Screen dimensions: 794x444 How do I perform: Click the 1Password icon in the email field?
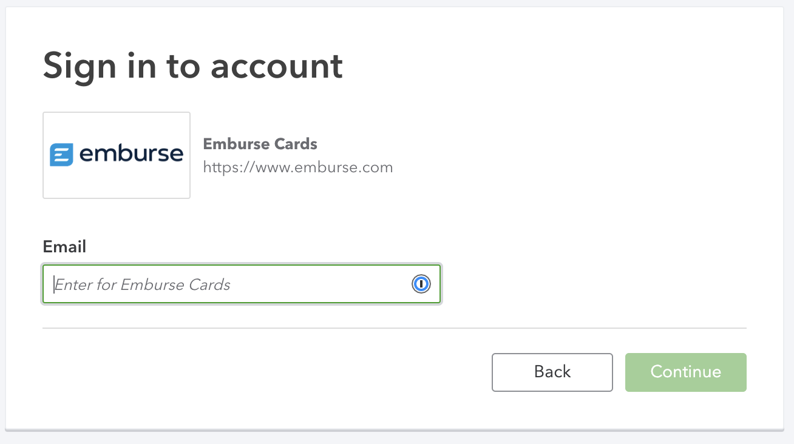pyautogui.click(x=421, y=284)
